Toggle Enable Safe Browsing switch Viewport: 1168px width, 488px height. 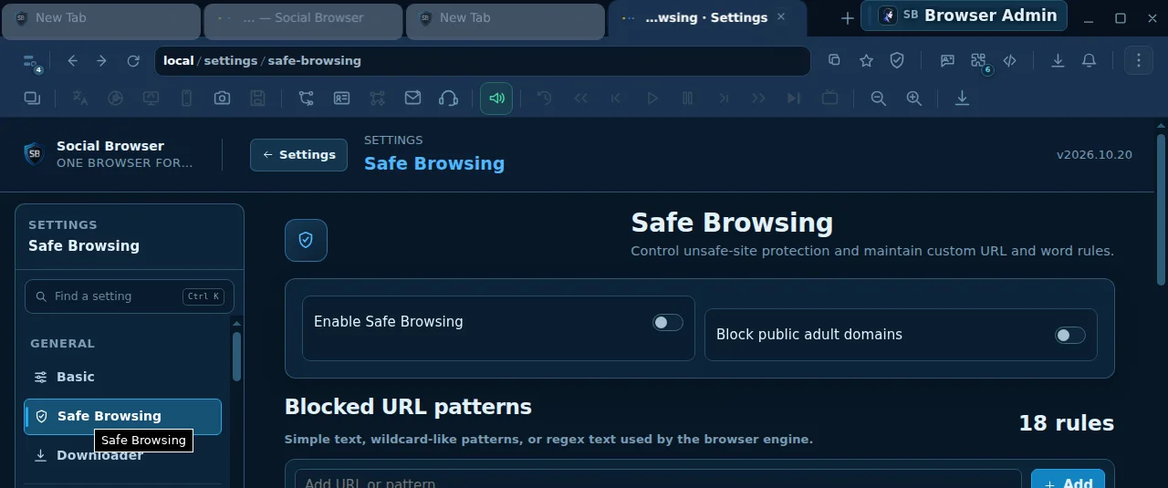(x=668, y=322)
